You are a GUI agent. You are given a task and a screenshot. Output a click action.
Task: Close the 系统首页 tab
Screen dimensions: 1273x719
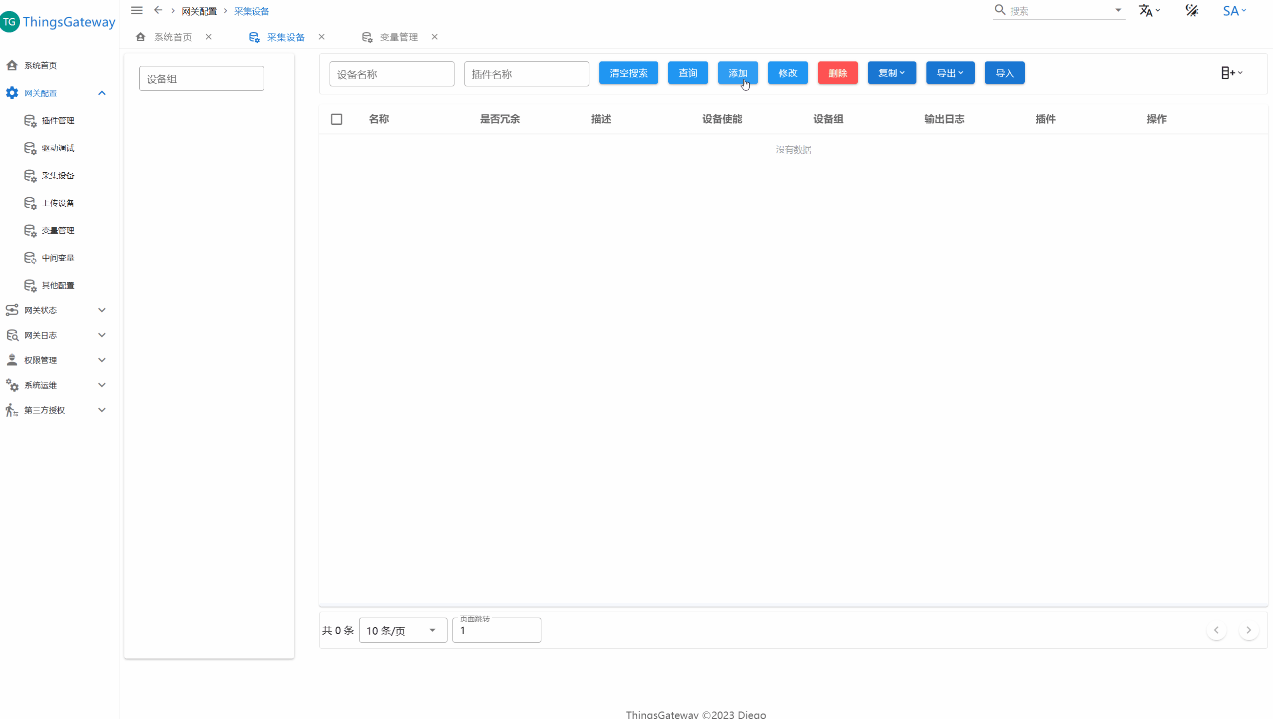click(x=209, y=37)
